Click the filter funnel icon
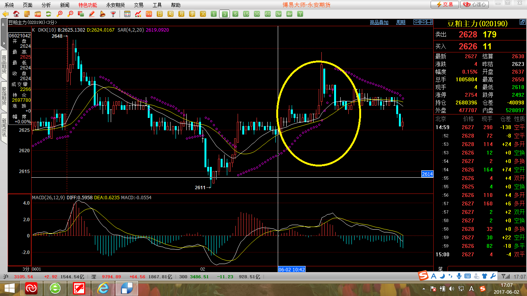 [x=113, y=14]
